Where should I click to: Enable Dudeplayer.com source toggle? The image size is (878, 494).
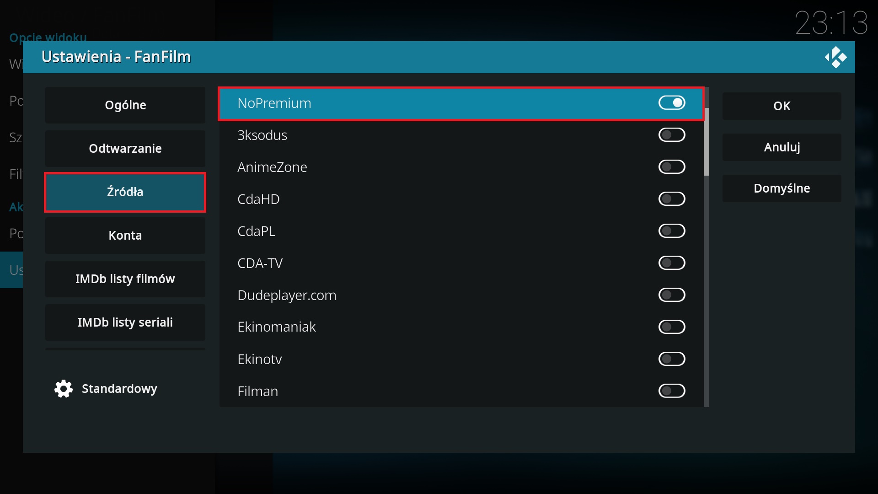click(672, 295)
